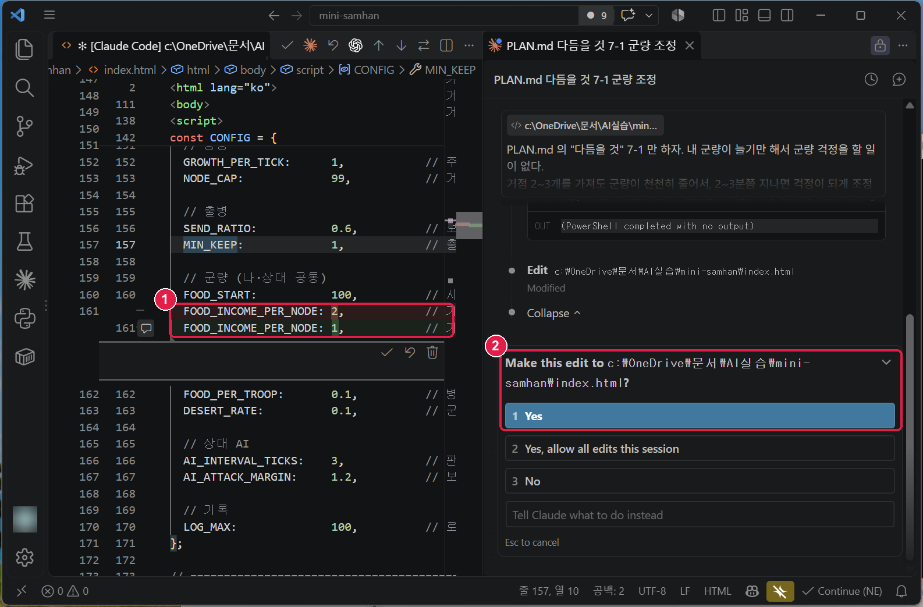Open the Search view in activity bar
The width and height of the screenshot is (923, 607).
pyautogui.click(x=24, y=88)
